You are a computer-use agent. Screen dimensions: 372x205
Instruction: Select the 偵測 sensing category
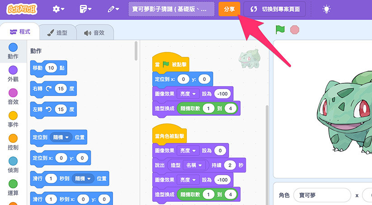13,164
